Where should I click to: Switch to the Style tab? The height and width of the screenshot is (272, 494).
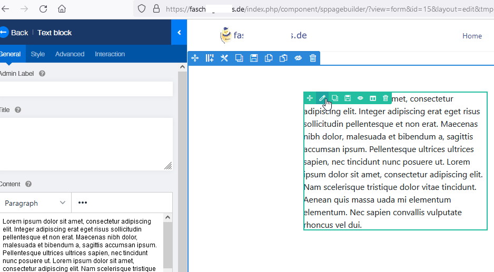click(x=38, y=54)
